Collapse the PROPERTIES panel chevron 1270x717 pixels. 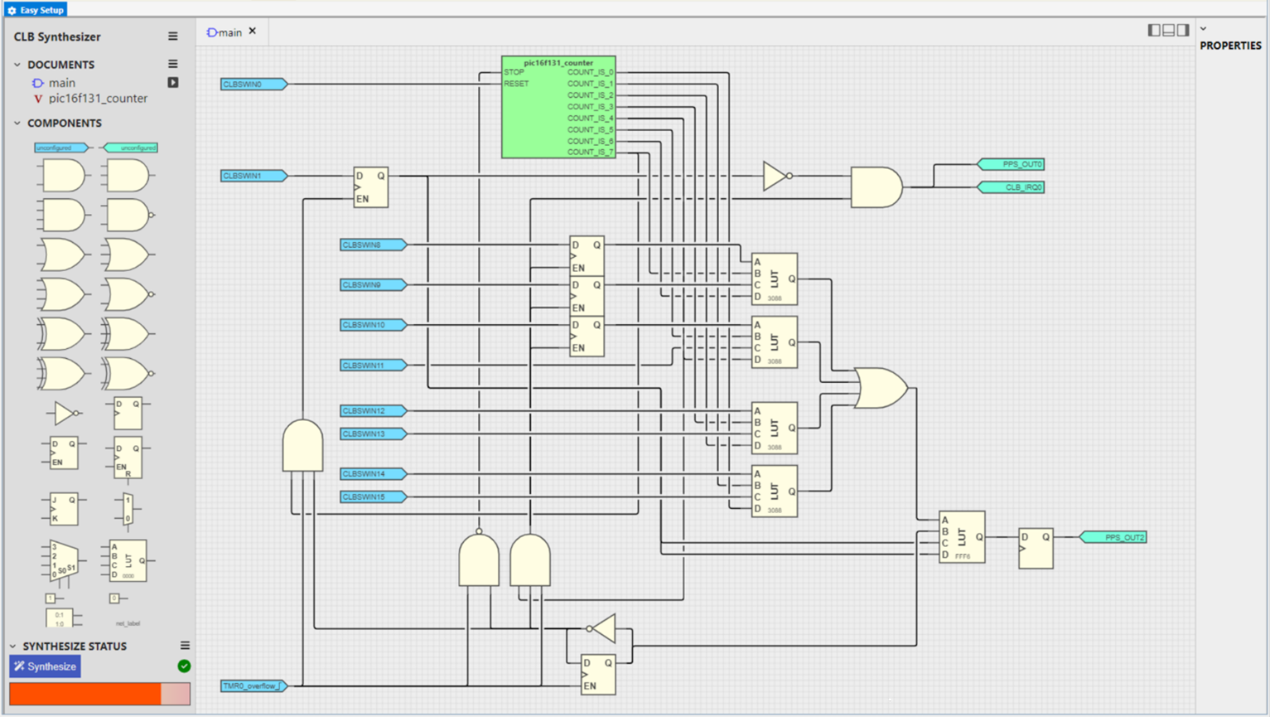(1204, 29)
